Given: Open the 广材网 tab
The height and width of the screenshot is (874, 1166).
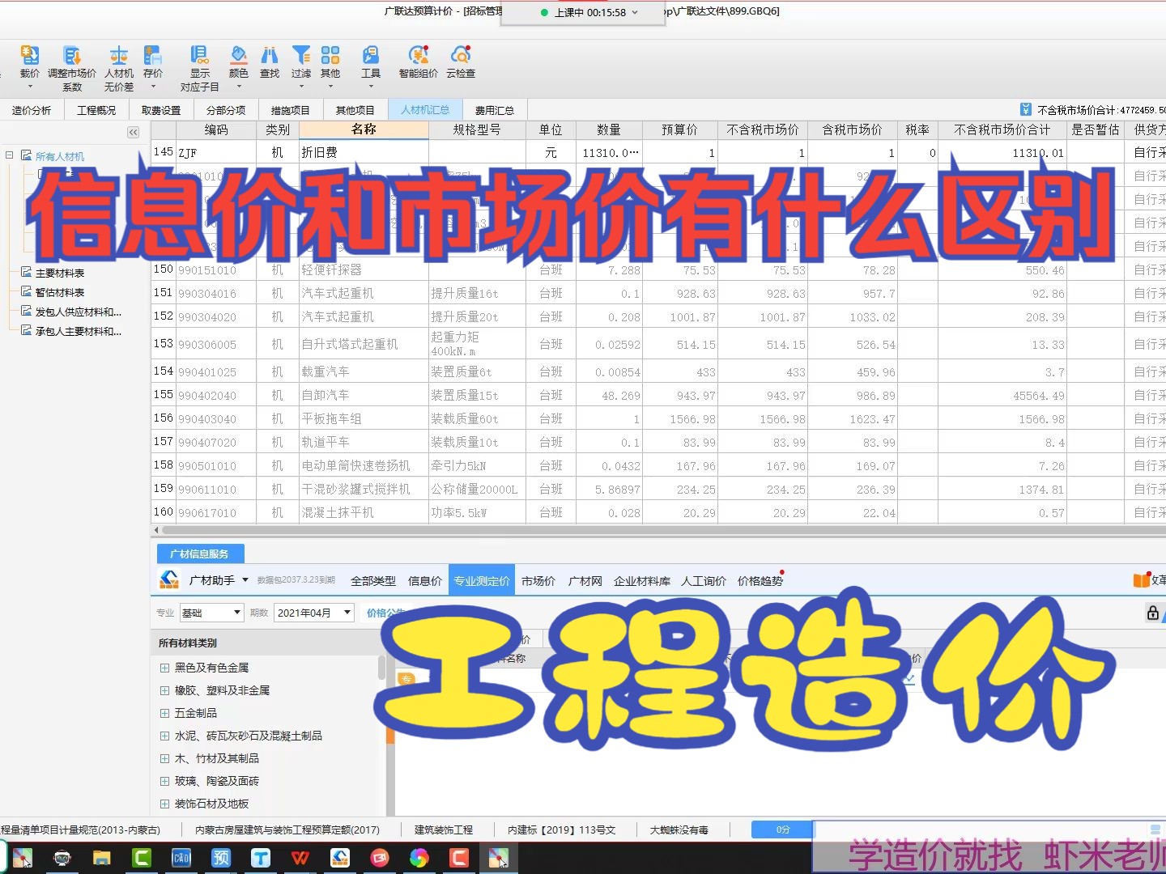Looking at the screenshot, I should tap(585, 580).
